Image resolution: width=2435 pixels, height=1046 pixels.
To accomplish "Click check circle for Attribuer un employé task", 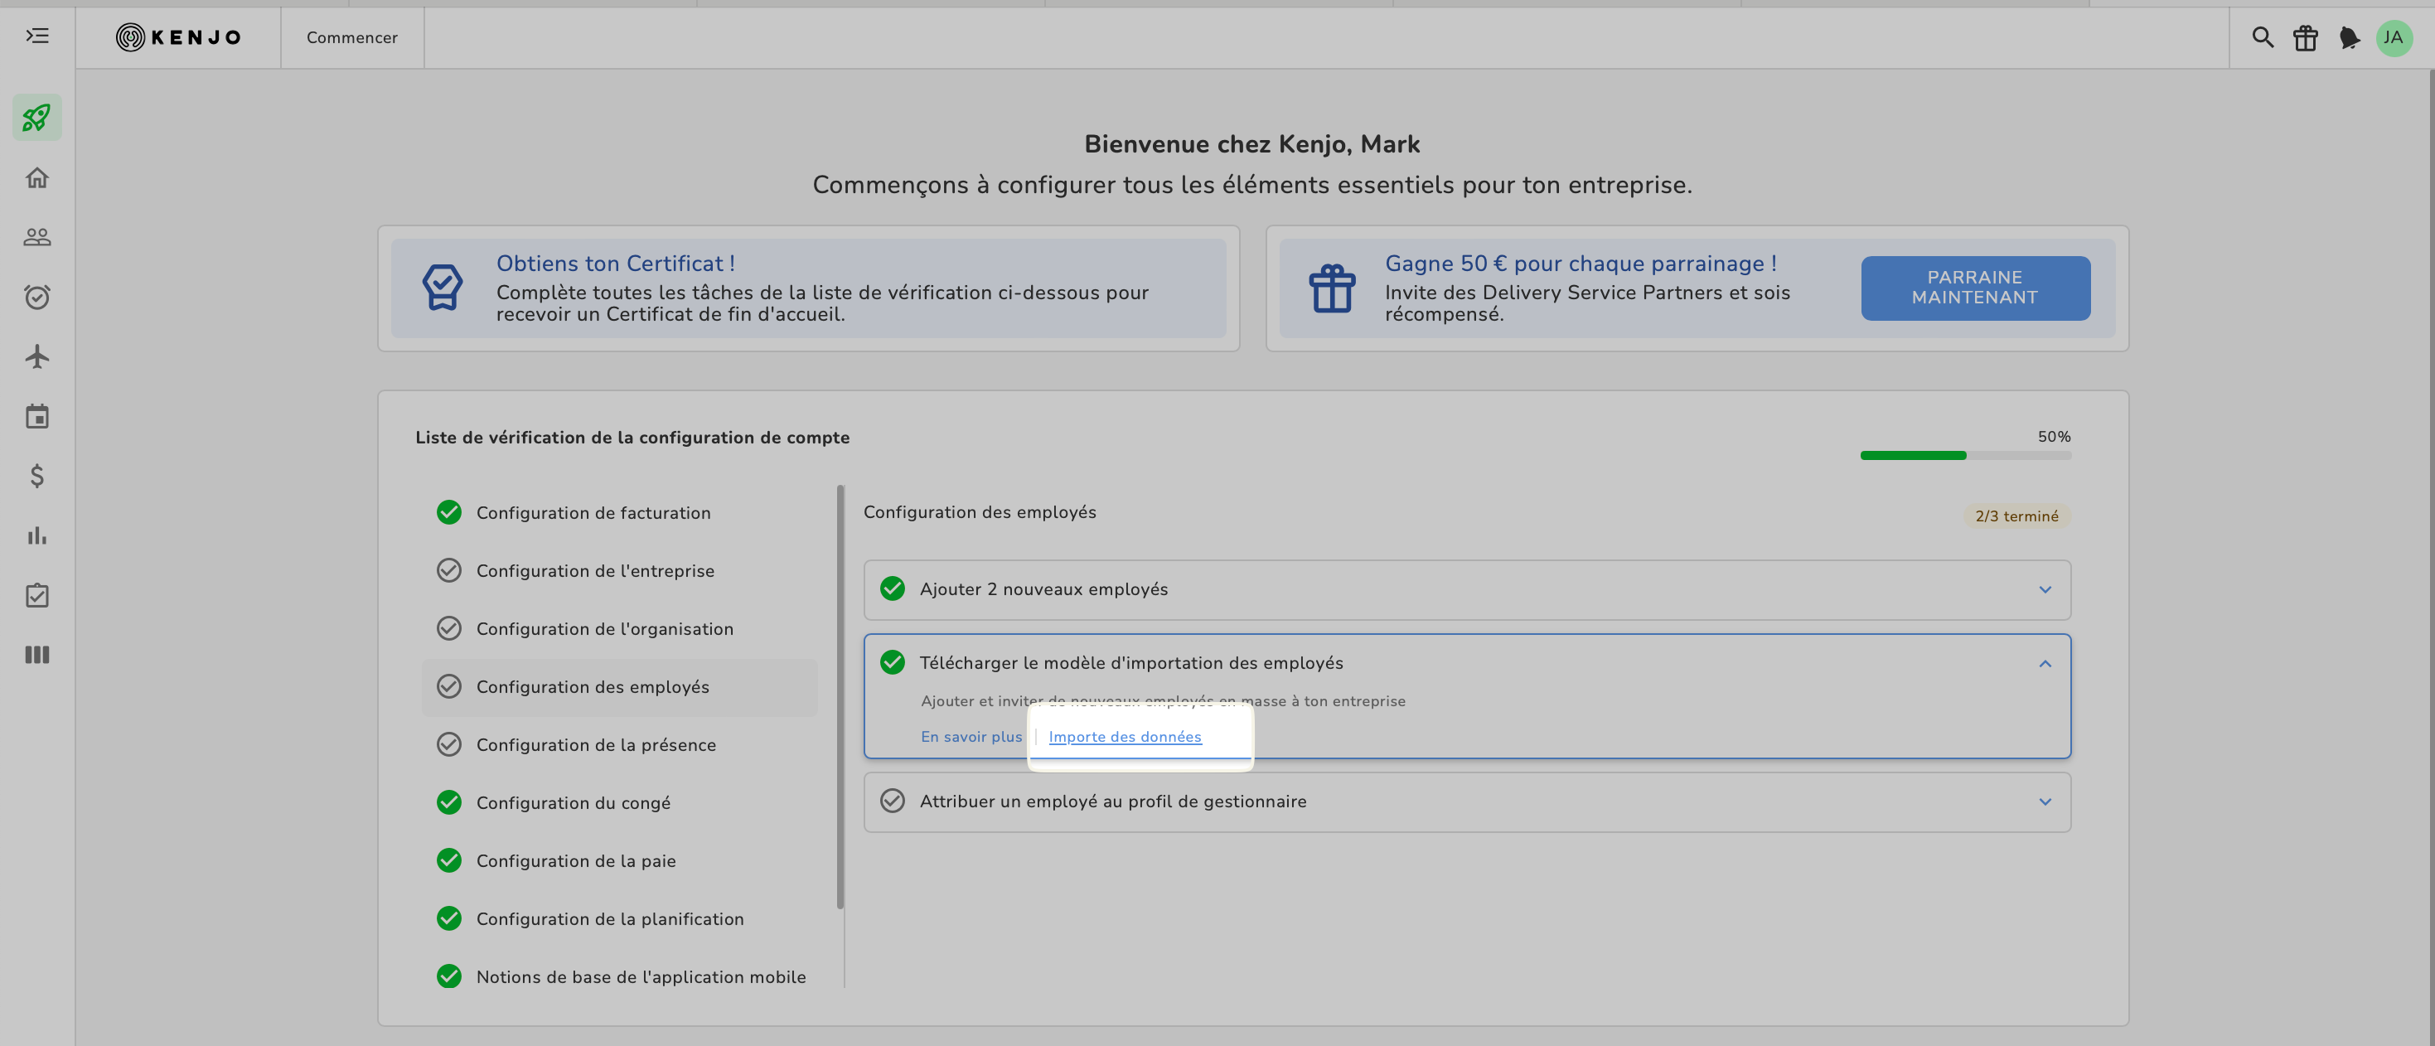I will (x=892, y=801).
